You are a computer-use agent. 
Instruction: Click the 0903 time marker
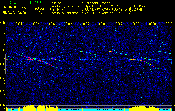(52, 24)
